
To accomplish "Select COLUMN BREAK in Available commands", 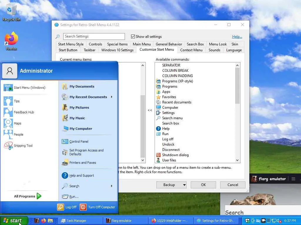I will coord(175,71).
